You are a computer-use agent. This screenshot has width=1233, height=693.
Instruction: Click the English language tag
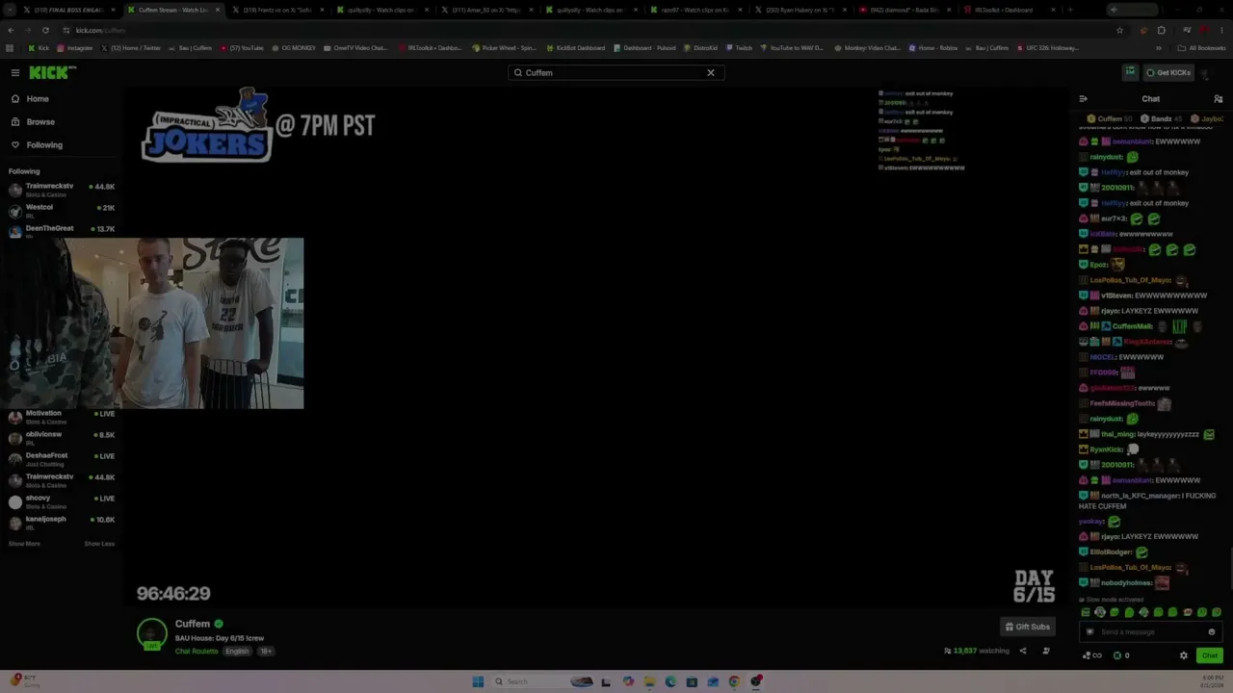[237, 652]
